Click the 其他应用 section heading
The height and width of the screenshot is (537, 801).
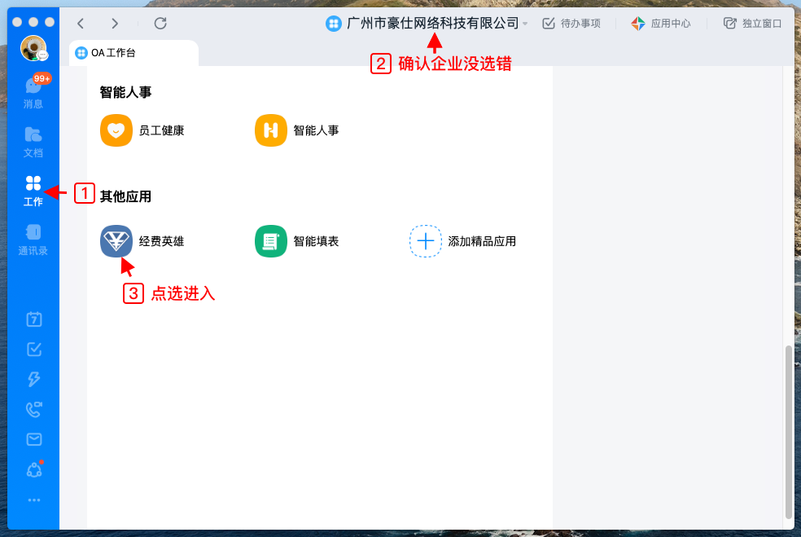[x=125, y=196]
